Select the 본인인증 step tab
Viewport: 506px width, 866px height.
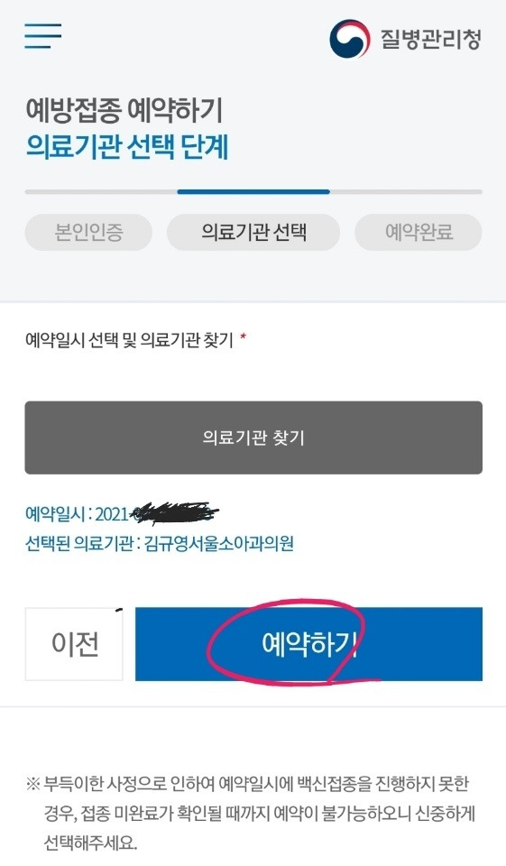click(x=88, y=232)
